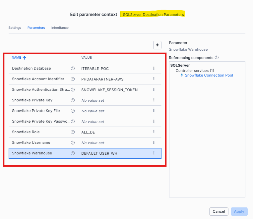Select the Snowflake Role parameter name
Image resolution: width=253 pixels, height=219 pixels.
[26, 132]
